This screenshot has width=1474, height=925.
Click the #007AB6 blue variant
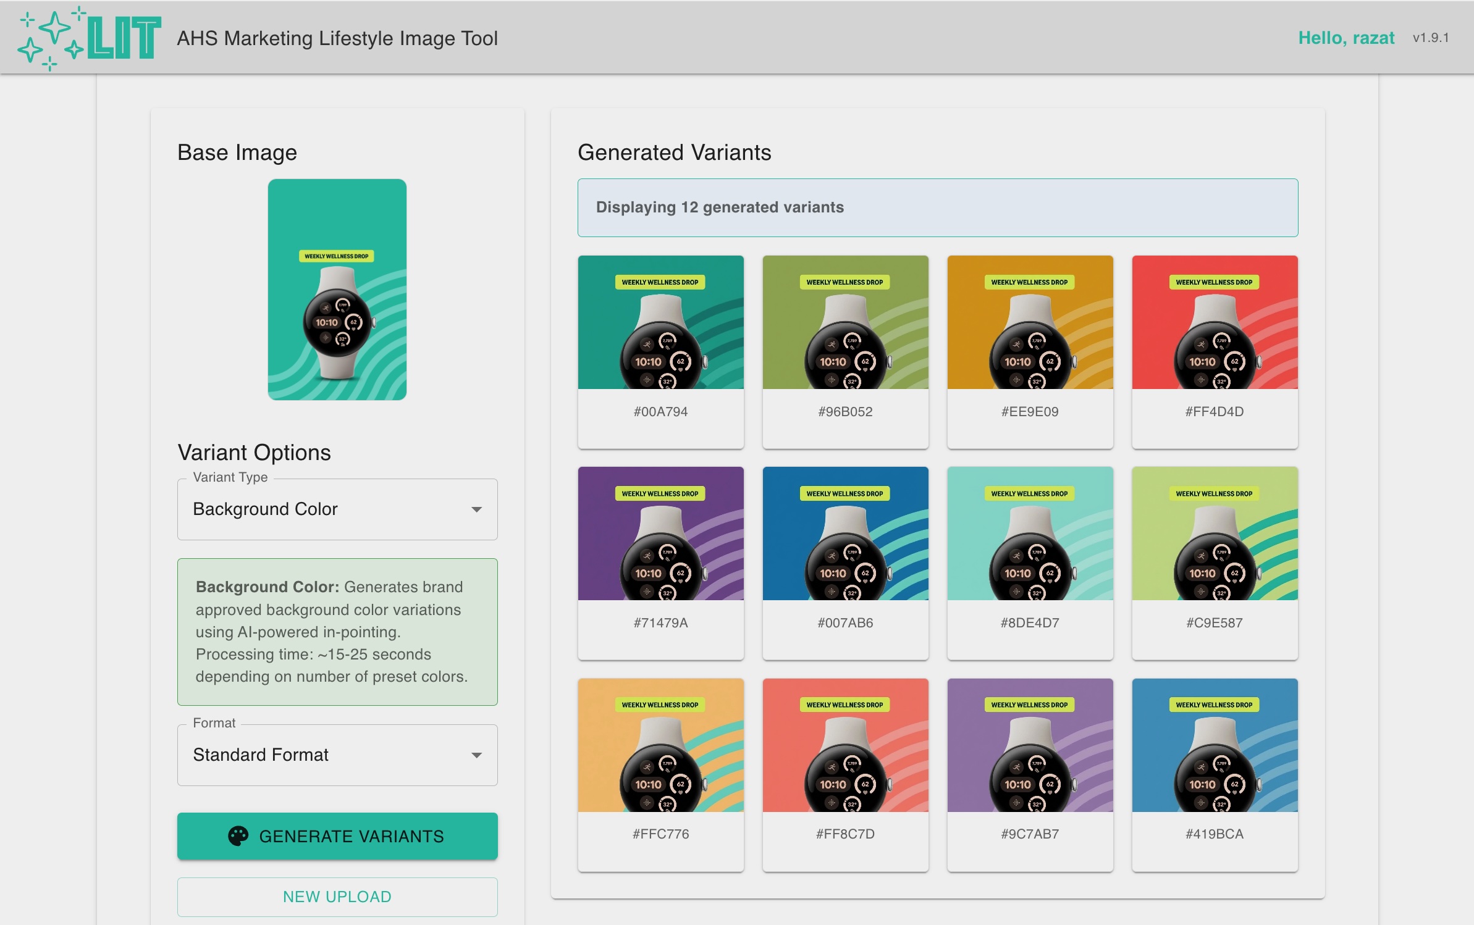pos(845,534)
